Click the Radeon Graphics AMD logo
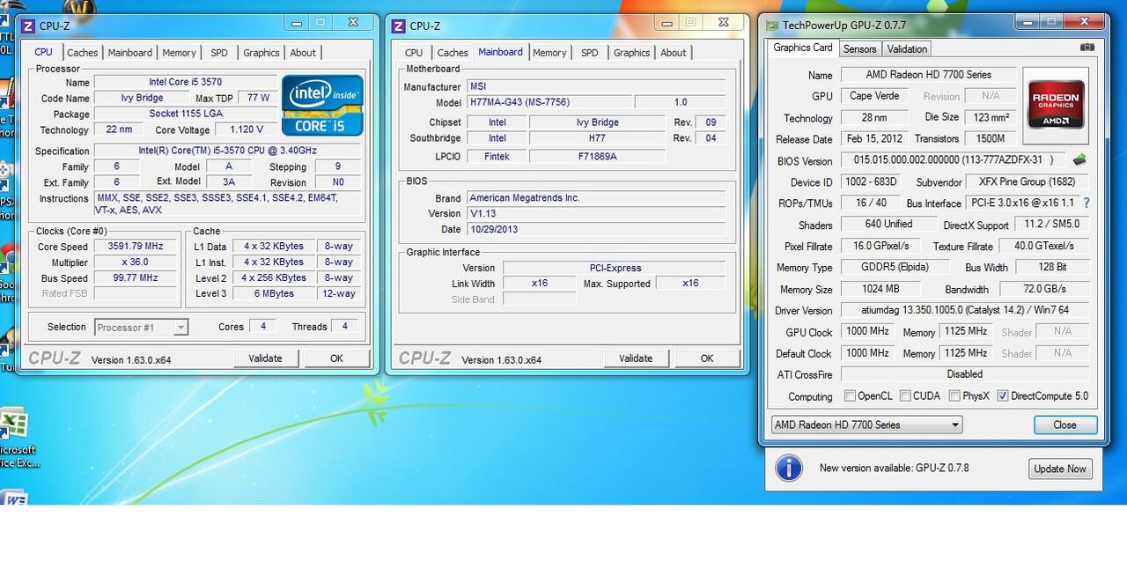The width and height of the screenshot is (1127, 569). coord(1056,106)
